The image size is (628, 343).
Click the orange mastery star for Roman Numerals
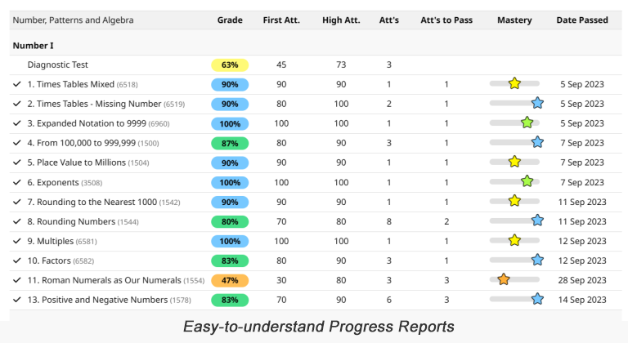(x=504, y=279)
